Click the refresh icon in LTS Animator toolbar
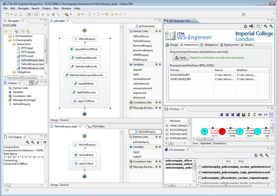 256,155
